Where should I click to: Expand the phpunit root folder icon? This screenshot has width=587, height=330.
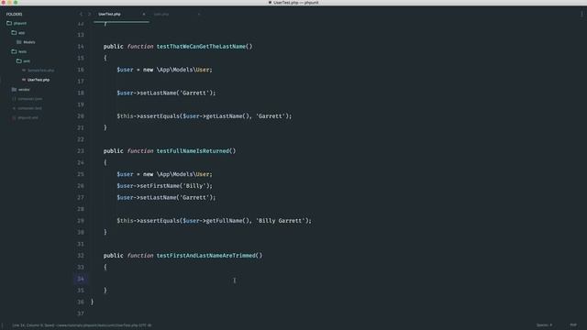pos(9,23)
